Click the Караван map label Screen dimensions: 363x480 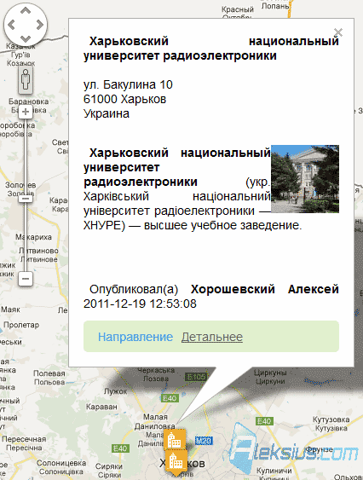[101, 407]
